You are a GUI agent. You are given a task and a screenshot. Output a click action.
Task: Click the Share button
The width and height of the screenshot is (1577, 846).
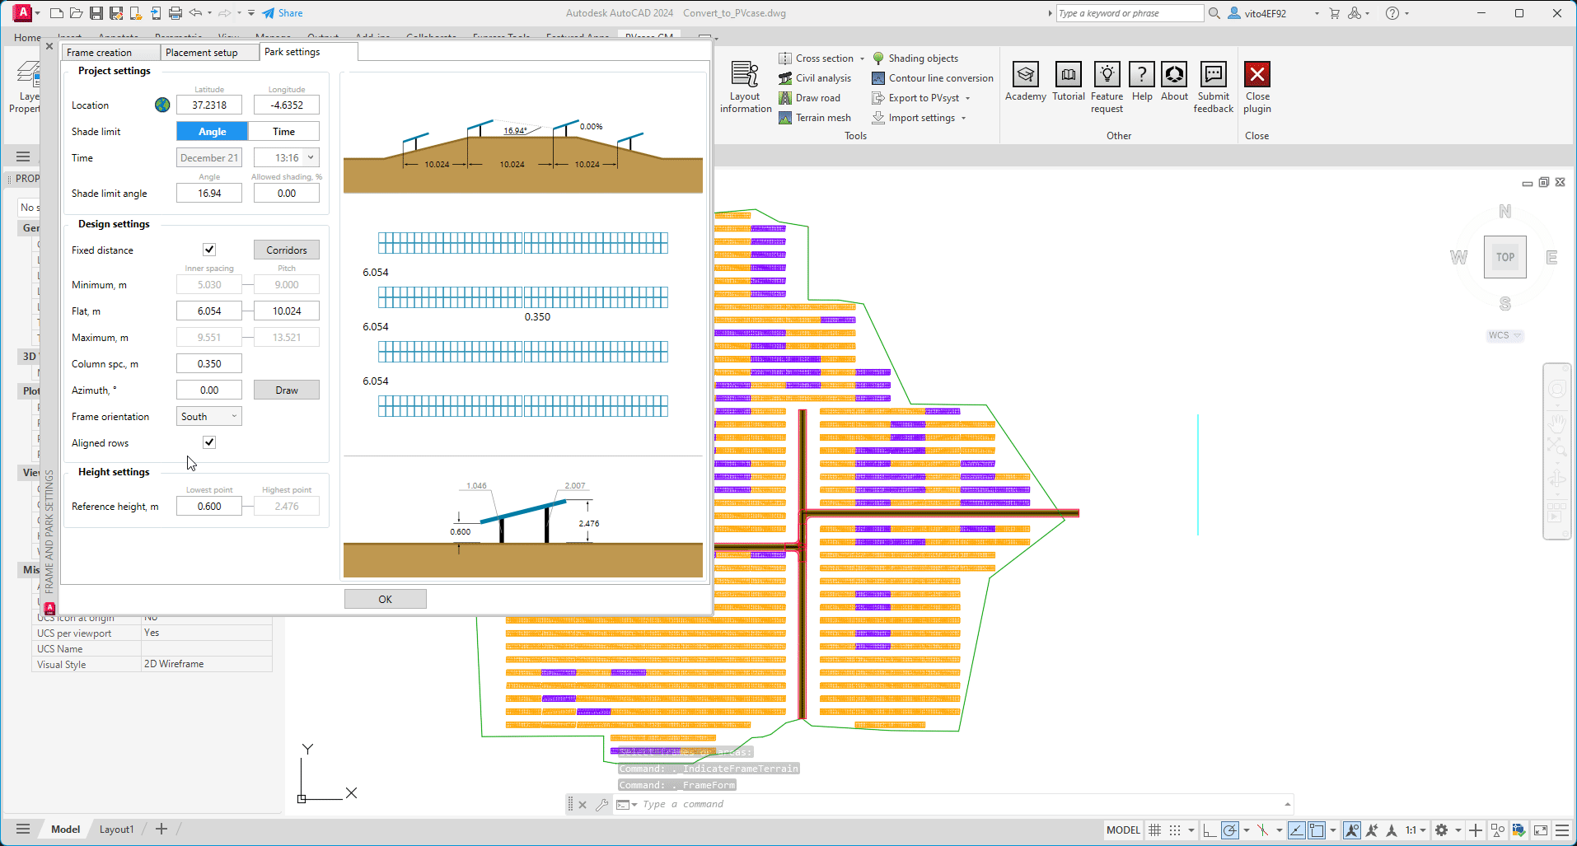pyautogui.click(x=283, y=13)
